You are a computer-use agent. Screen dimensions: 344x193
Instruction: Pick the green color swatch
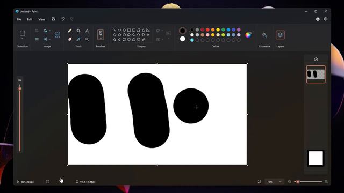(x=223, y=30)
